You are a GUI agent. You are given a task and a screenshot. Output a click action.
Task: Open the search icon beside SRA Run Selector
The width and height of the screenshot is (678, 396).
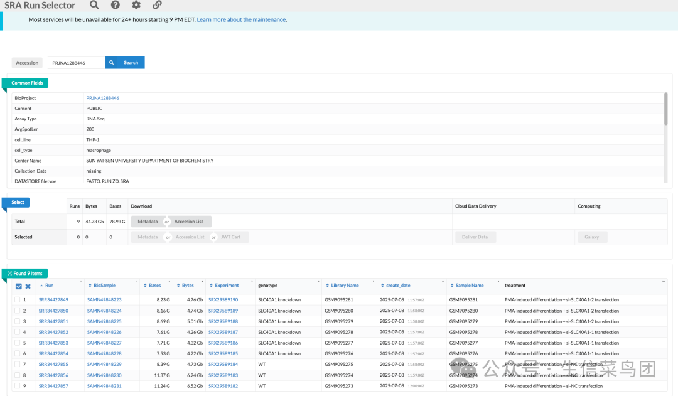click(94, 5)
